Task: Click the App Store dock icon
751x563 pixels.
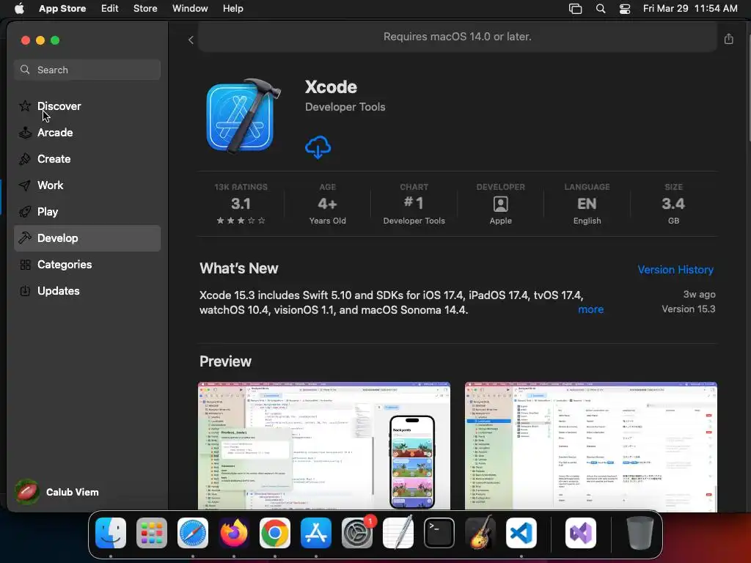Action: [x=316, y=533]
